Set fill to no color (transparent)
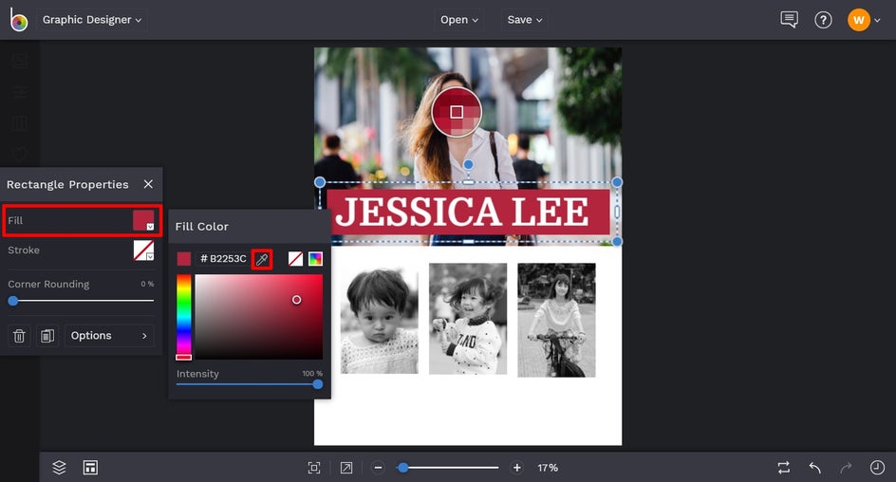 [295, 259]
